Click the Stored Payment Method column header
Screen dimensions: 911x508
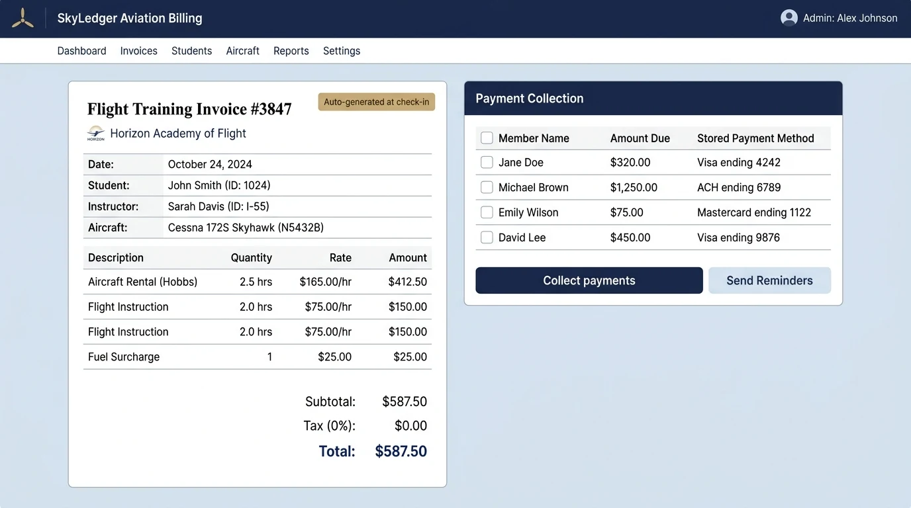[755, 138]
